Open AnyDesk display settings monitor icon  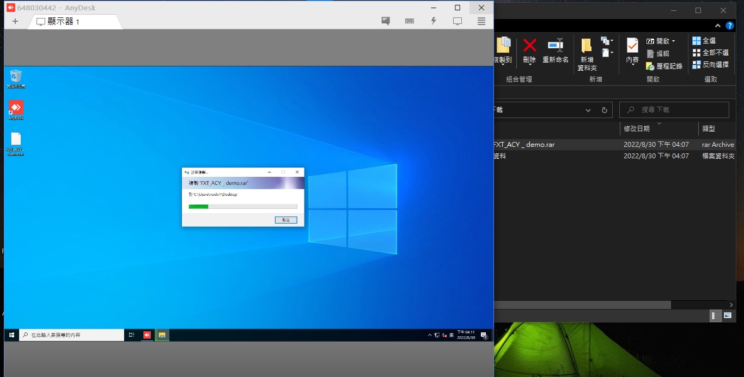coord(458,21)
